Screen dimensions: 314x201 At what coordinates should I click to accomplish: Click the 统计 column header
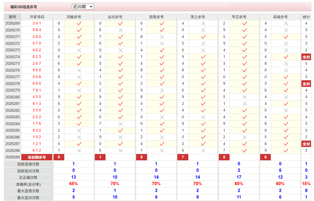[x=306, y=17]
